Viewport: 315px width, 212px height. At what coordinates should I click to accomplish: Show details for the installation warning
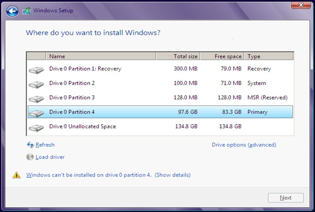point(173,175)
